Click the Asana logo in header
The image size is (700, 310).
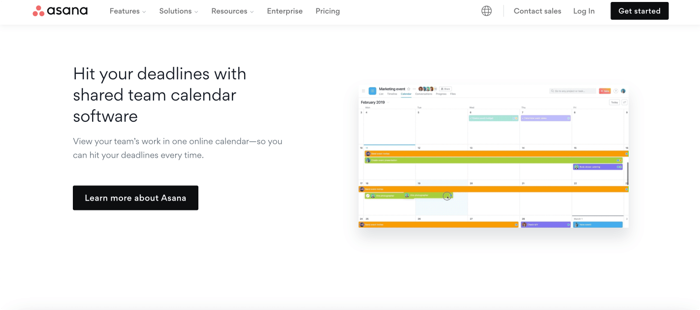point(60,11)
